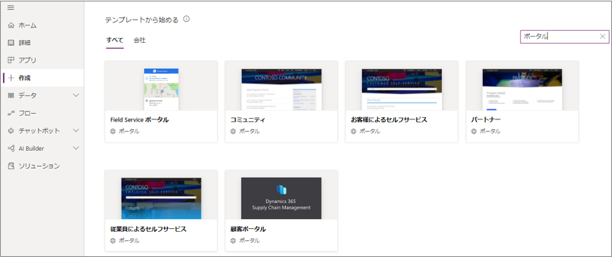Open info icon beside テンプレートから始める
The image size is (612, 257).
pos(187,19)
